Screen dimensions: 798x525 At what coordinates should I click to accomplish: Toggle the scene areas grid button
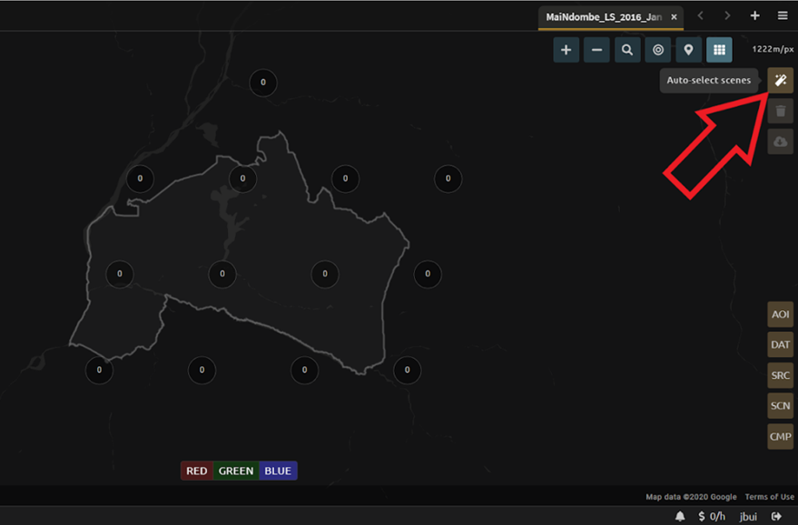pyautogui.click(x=719, y=51)
